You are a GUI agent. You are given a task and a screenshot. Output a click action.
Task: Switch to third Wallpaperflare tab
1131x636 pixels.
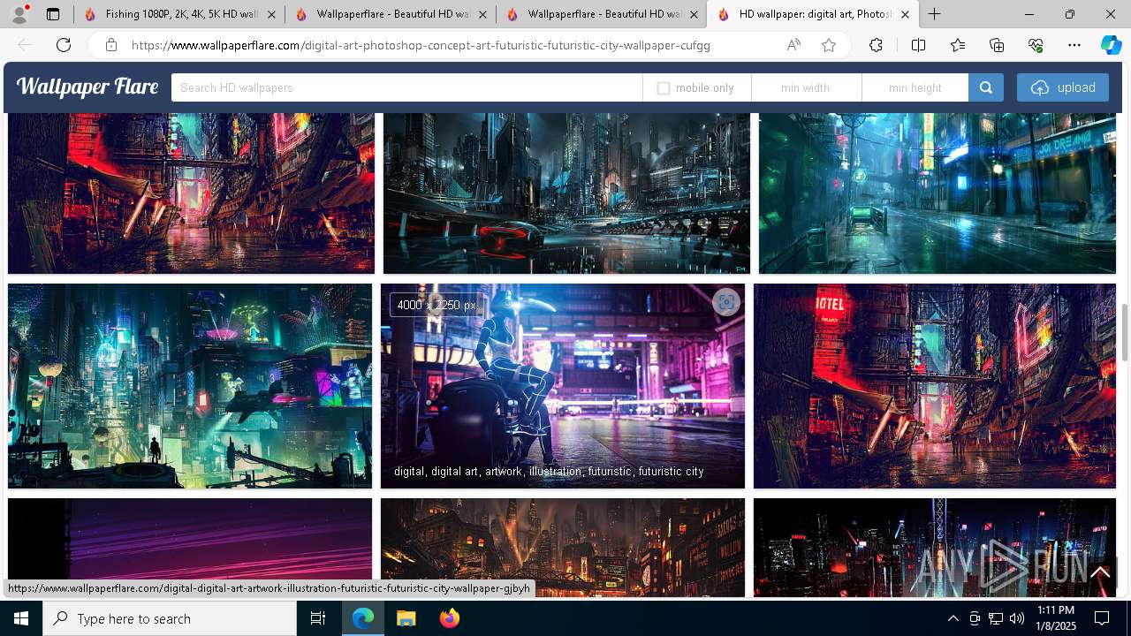602,14
